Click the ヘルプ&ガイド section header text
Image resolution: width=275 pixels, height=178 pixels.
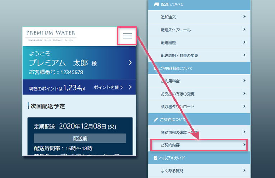[172, 158]
